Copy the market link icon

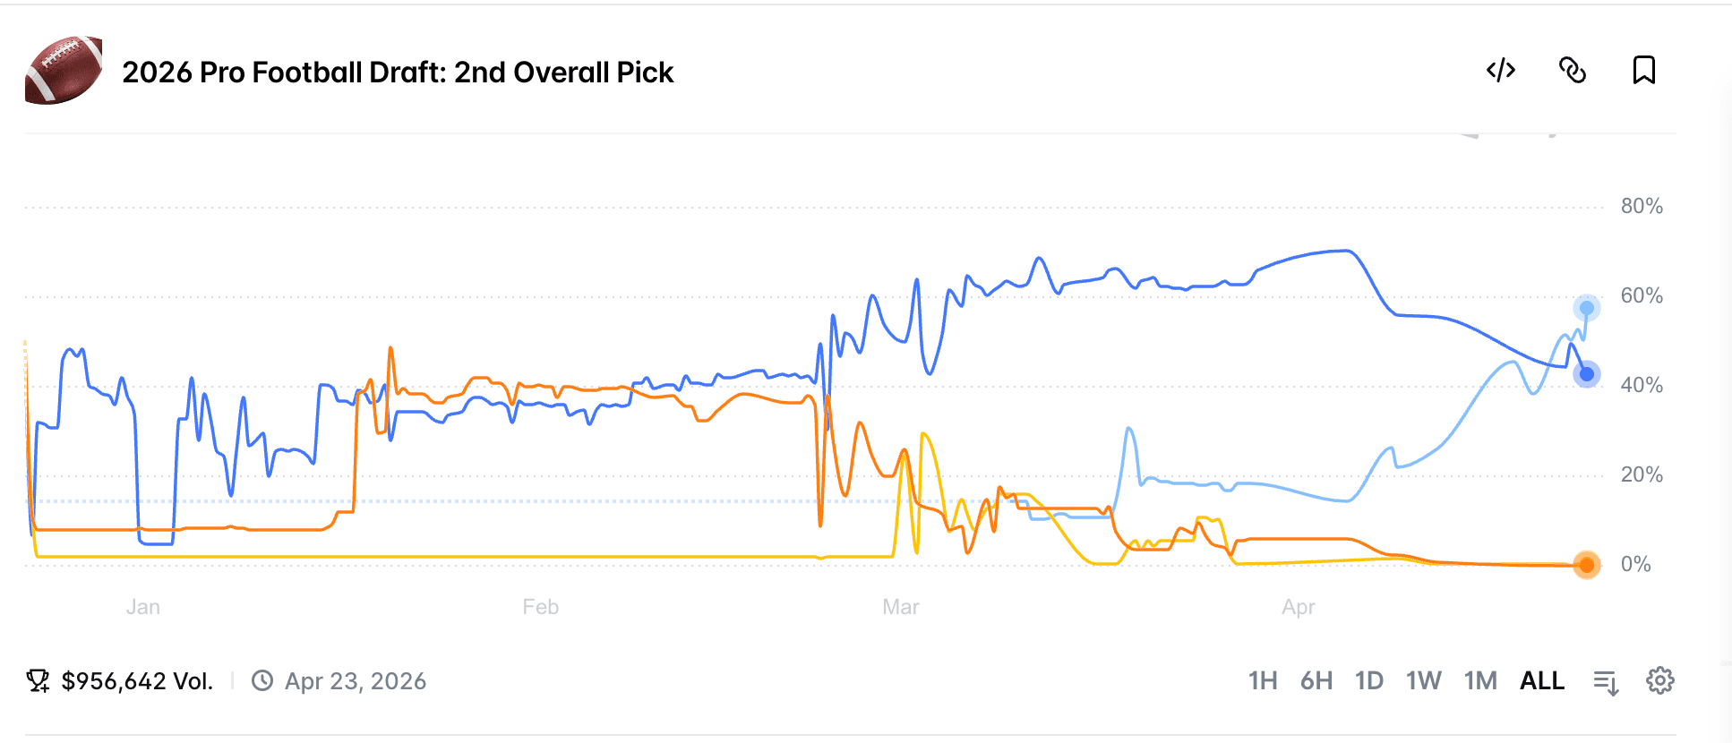tap(1573, 70)
